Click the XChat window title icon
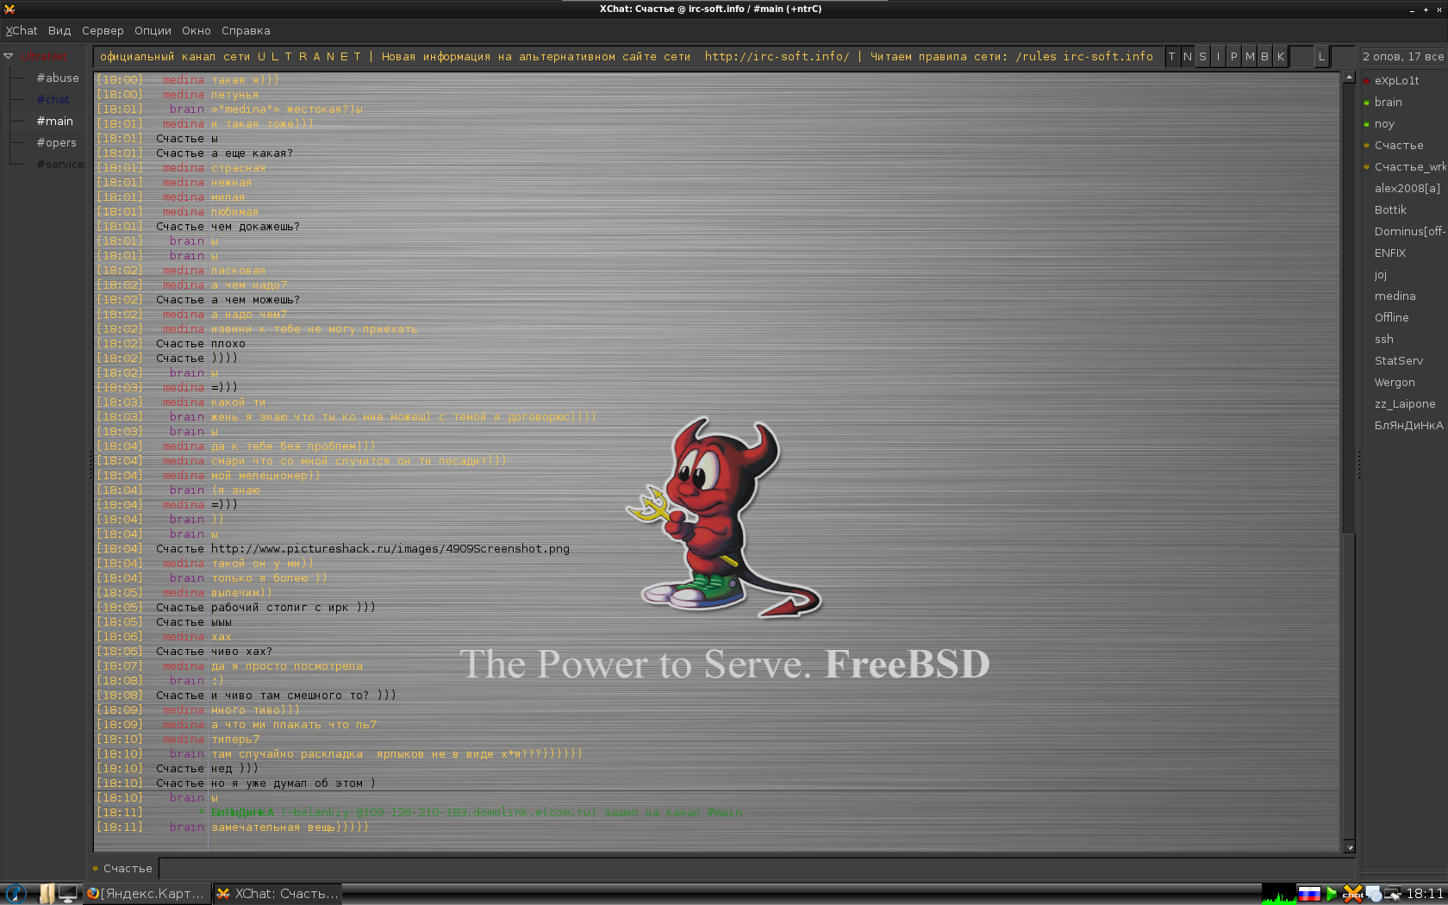 click(x=9, y=9)
